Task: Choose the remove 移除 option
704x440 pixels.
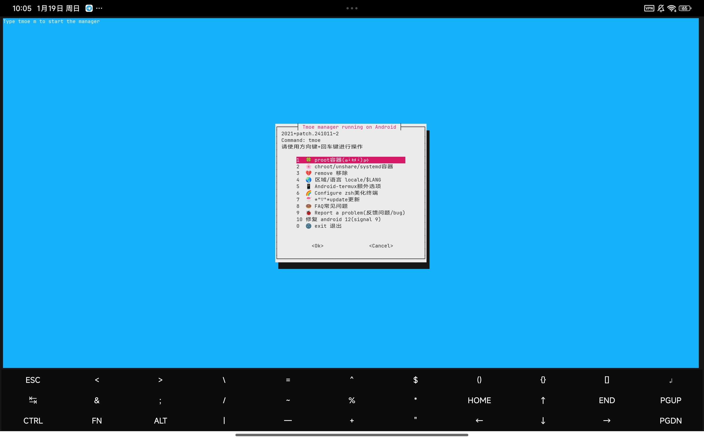Action: click(322, 173)
